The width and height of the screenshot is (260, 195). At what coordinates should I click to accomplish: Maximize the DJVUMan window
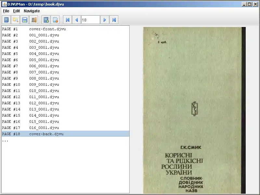click(x=250, y=4)
